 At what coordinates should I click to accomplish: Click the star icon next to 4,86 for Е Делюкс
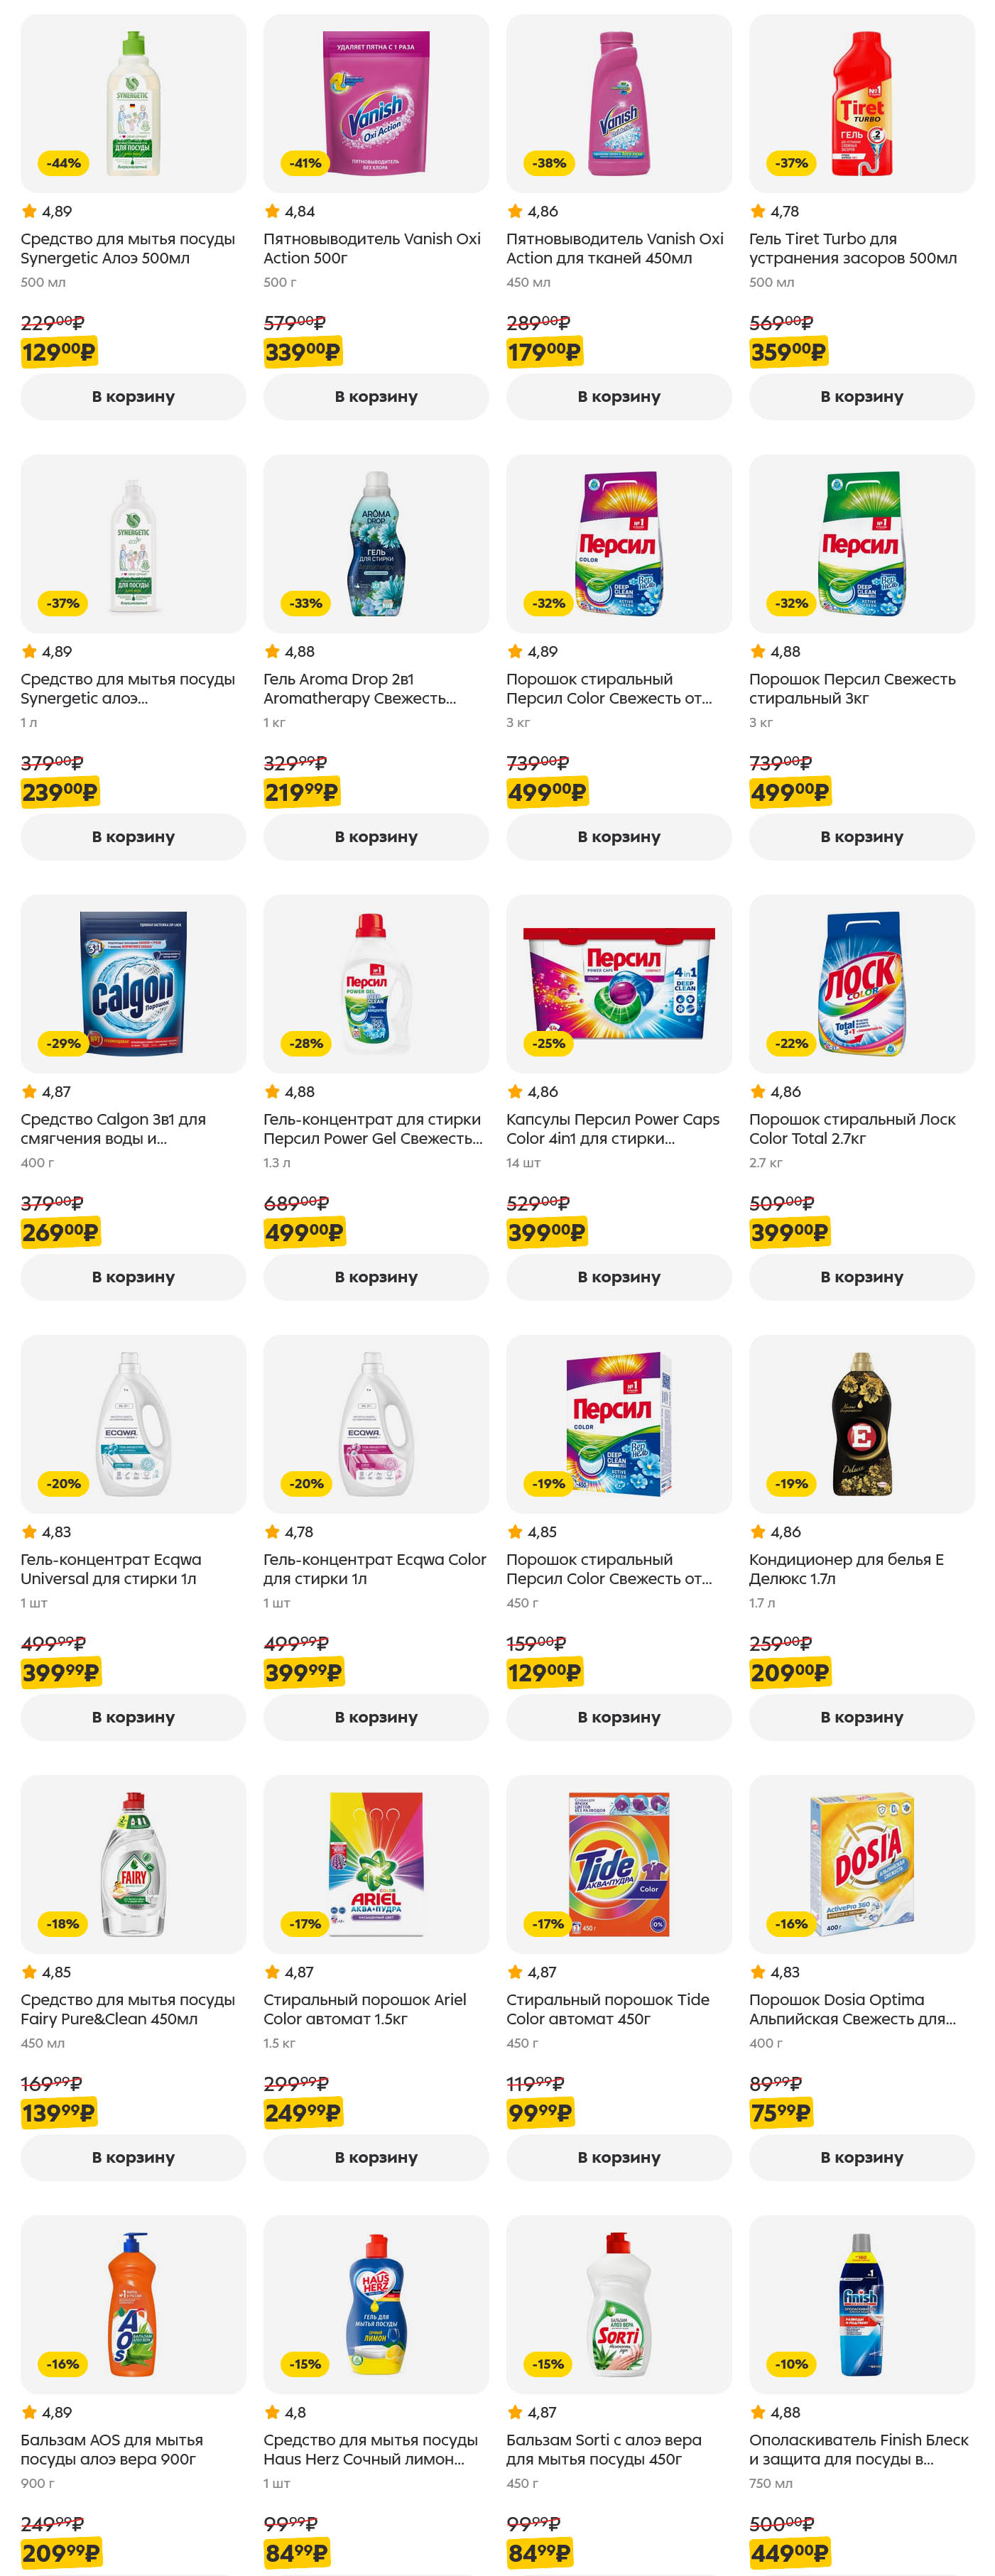pos(758,1531)
